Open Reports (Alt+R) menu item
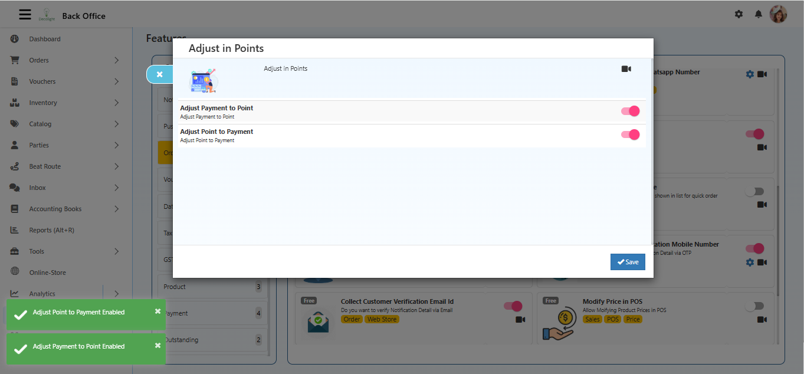804x374 pixels. point(51,230)
